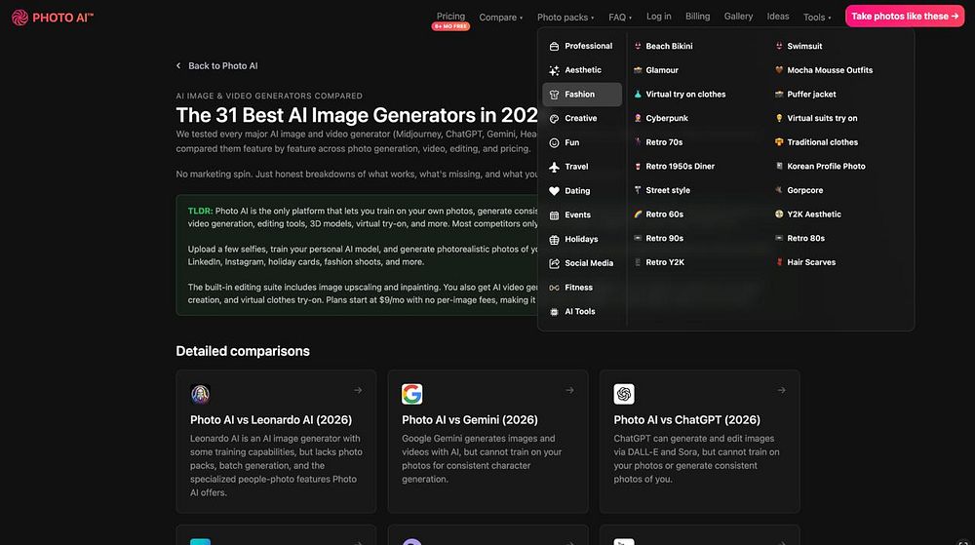Choose Virtual try on clothes pack
This screenshot has width=975, height=545.
[x=684, y=95]
